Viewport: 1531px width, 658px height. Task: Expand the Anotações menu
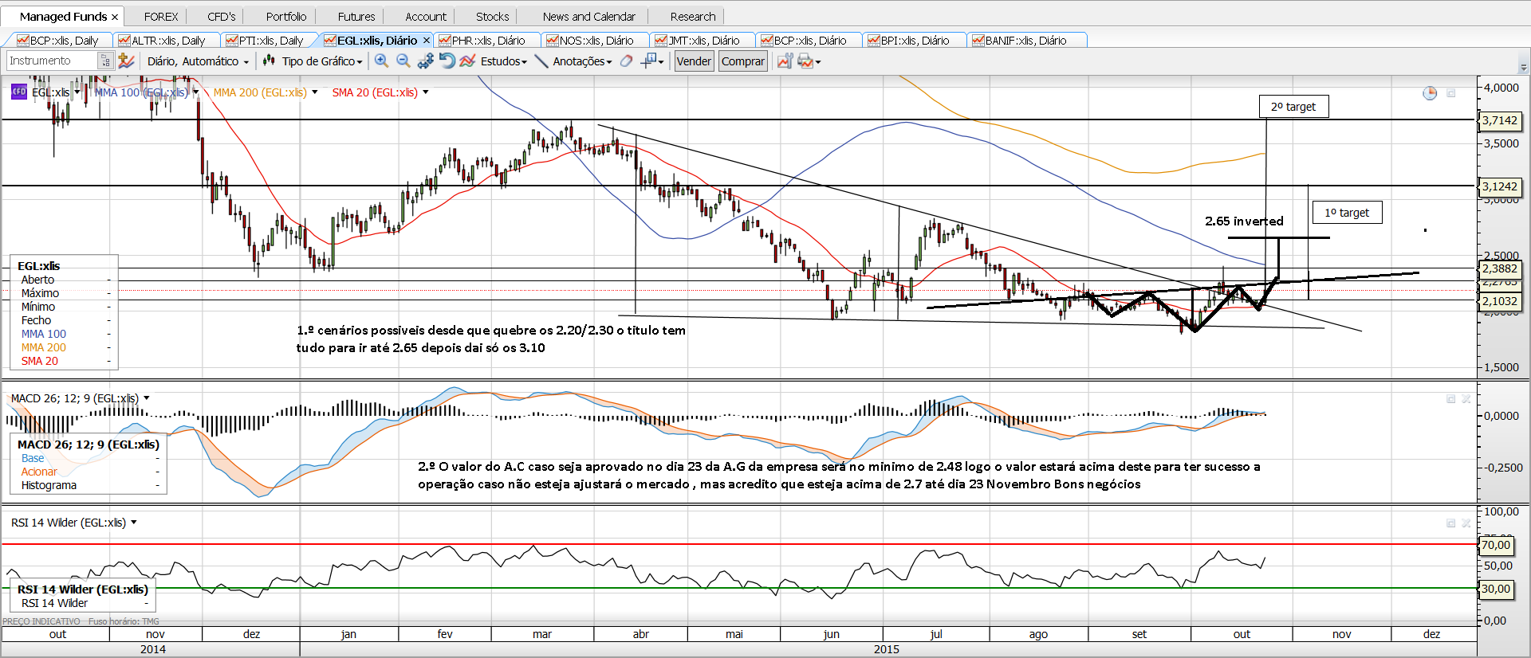tap(583, 61)
